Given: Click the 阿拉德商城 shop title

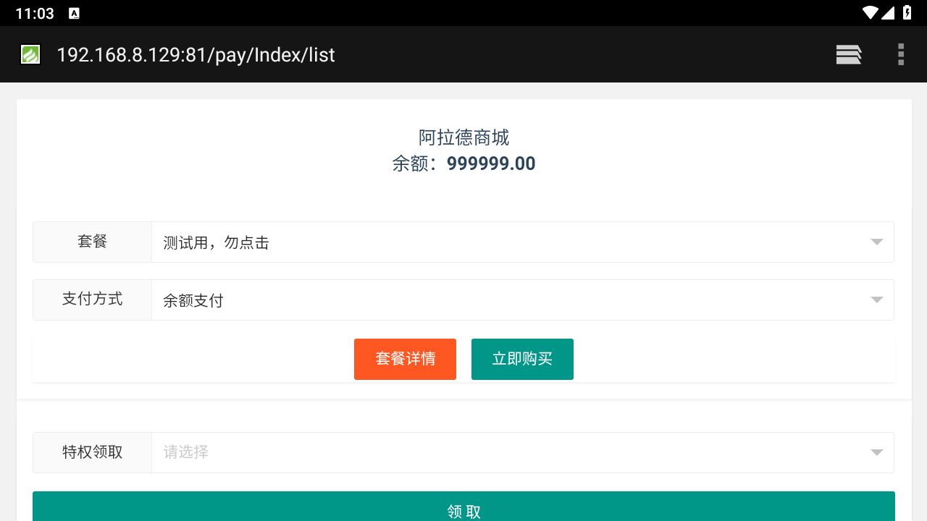Looking at the screenshot, I should click(x=463, y=137).
